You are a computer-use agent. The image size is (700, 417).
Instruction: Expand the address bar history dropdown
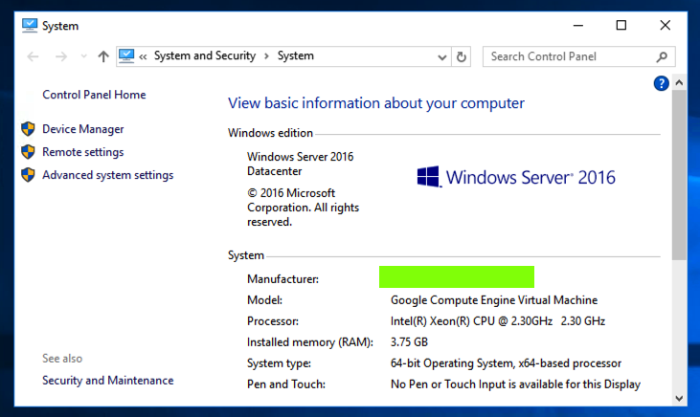tap(442, 56)
